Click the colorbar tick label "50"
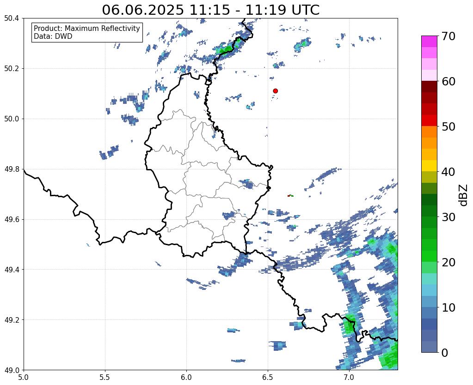 click(448, 126)
